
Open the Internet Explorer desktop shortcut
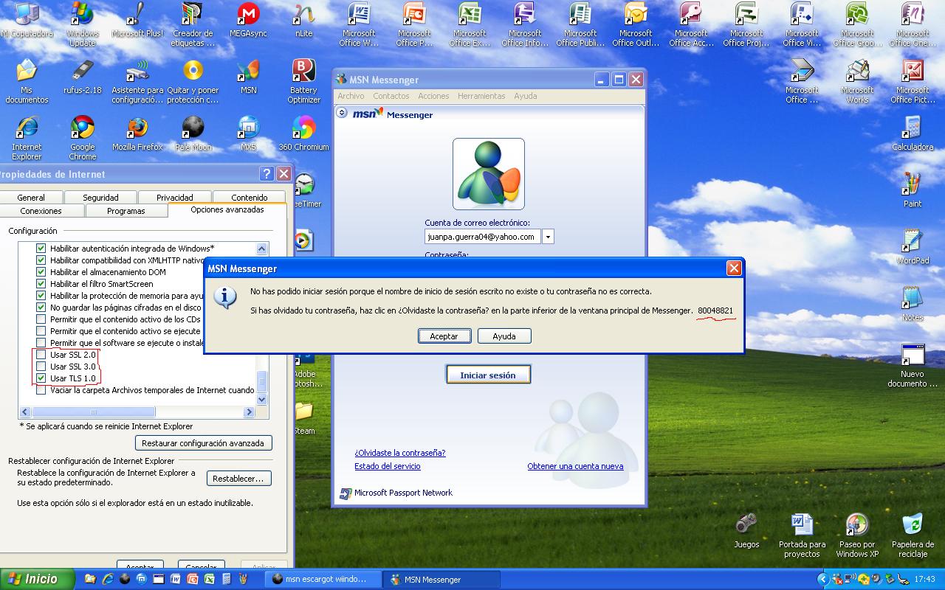[x=27, y=138]
